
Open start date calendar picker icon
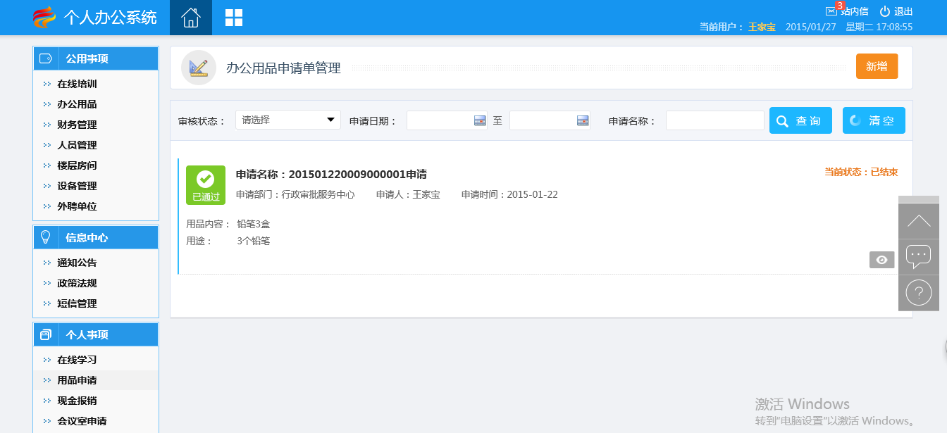point(480,120)
